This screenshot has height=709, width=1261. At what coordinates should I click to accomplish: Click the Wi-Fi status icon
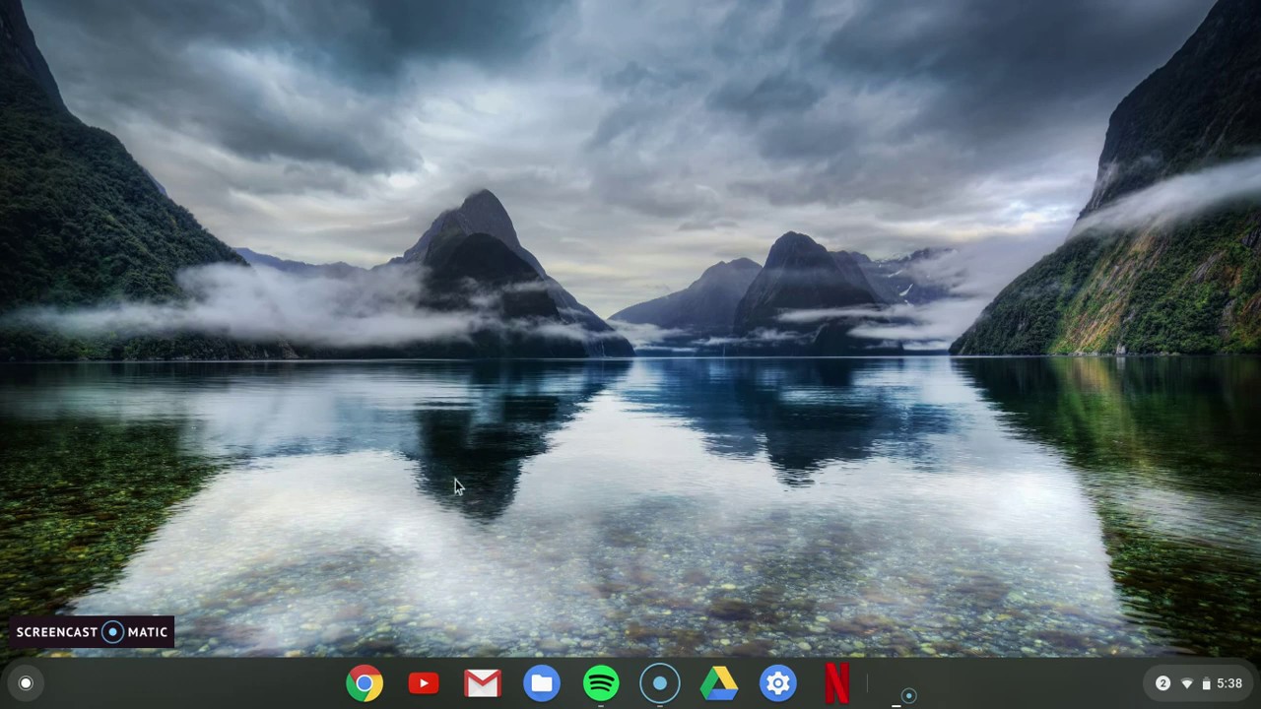(1187, 683)
